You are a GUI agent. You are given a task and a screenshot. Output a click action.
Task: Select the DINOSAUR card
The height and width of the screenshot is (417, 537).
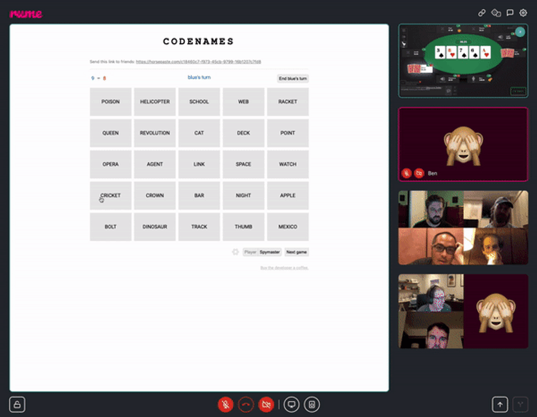pos(155,226)
